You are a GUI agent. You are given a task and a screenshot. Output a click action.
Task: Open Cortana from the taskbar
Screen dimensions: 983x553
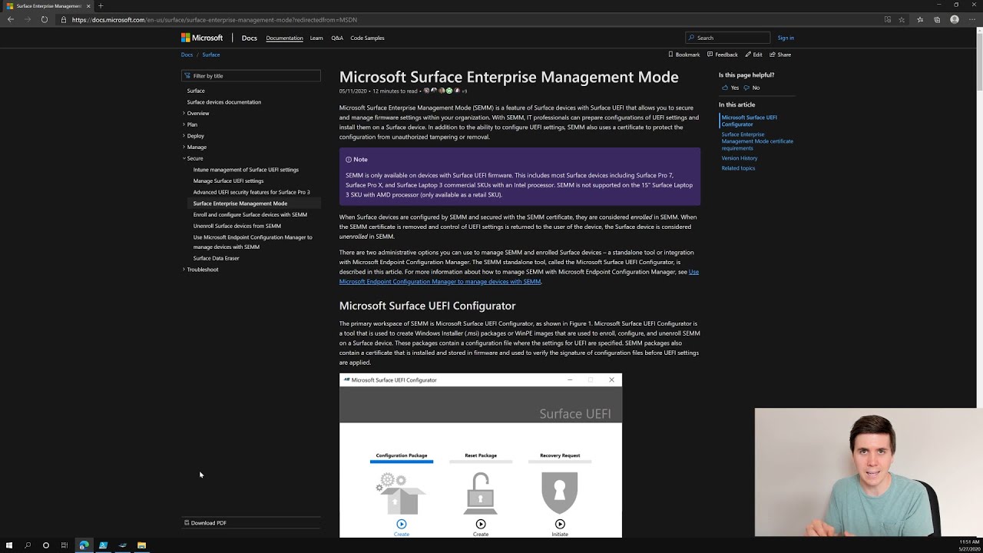coord(46,545)
